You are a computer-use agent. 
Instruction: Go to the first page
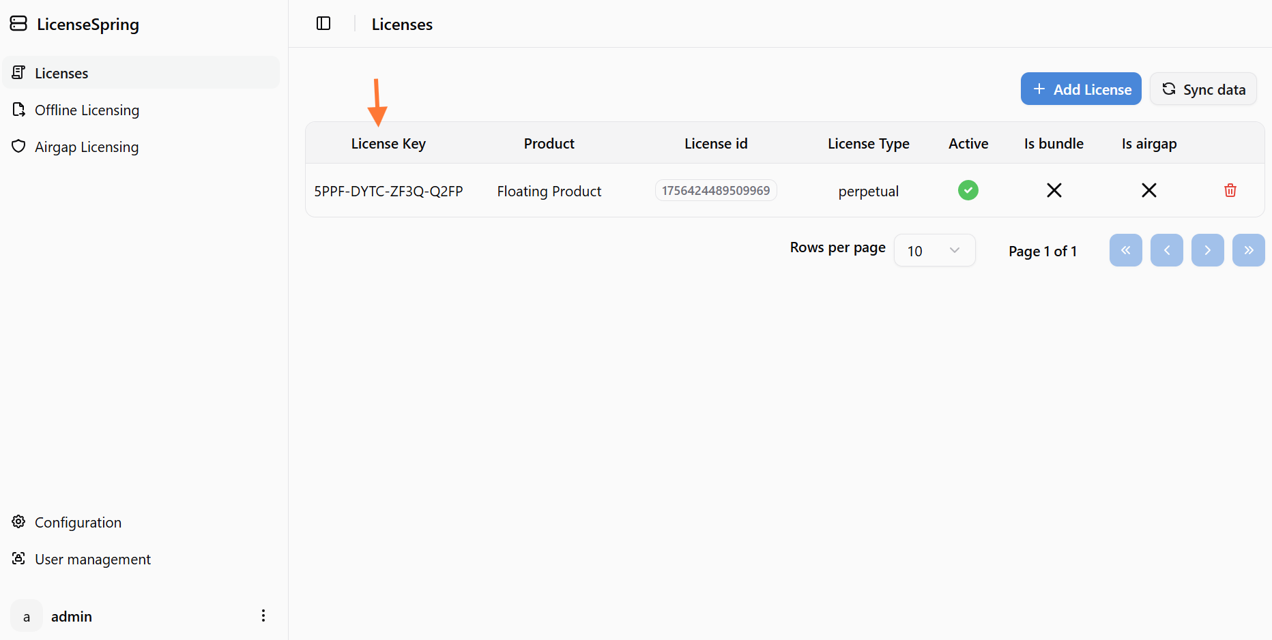pyautogui.click(x=1125, y=250)
